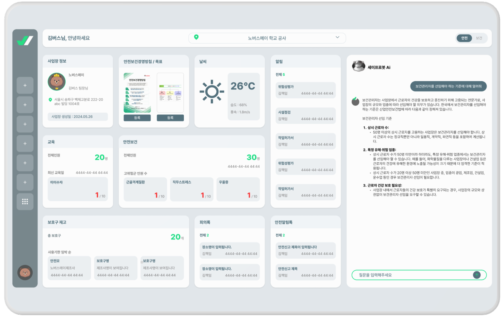Open the 안전보건경영방침 document thumbnail
The image size is (503, 317).
137,93
